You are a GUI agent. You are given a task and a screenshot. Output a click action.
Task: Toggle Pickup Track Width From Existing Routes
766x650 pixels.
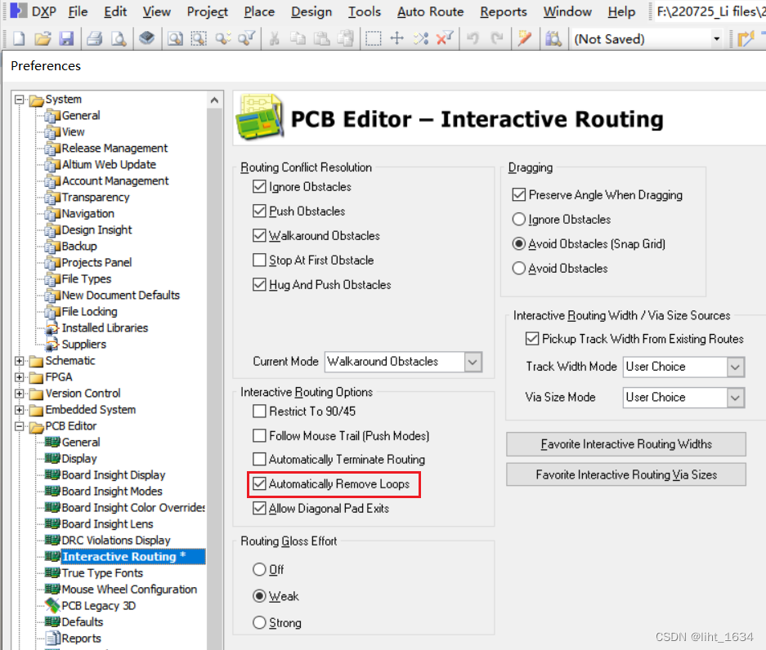[x=532, y=339]
